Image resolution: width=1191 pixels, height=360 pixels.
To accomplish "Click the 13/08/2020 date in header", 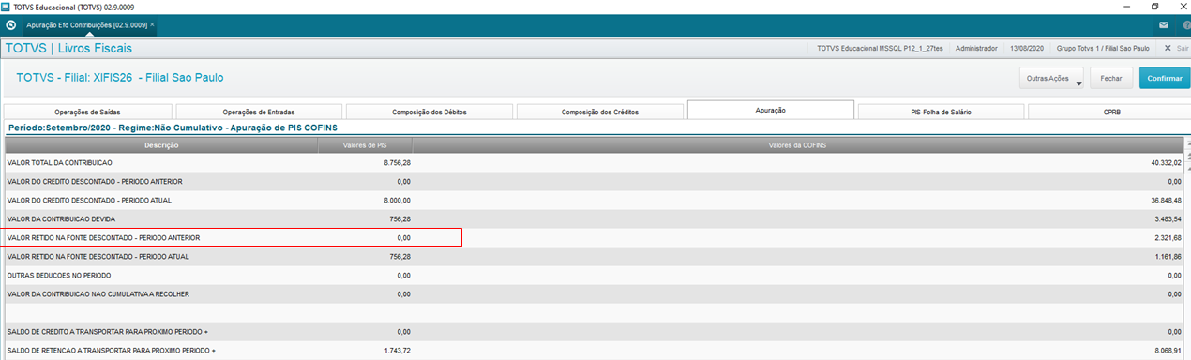I will click(x=1027, y=48).
